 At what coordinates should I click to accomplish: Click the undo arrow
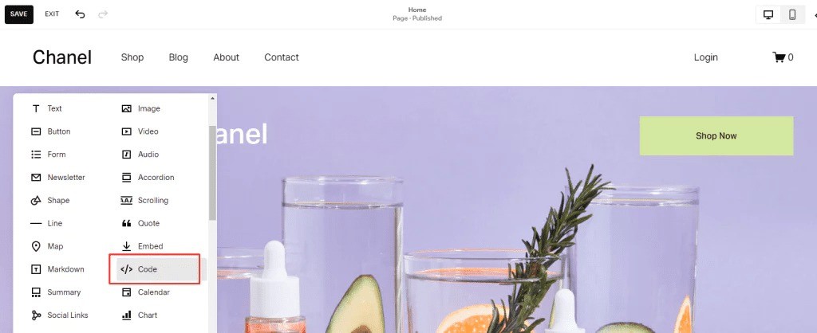click(80, 14)
